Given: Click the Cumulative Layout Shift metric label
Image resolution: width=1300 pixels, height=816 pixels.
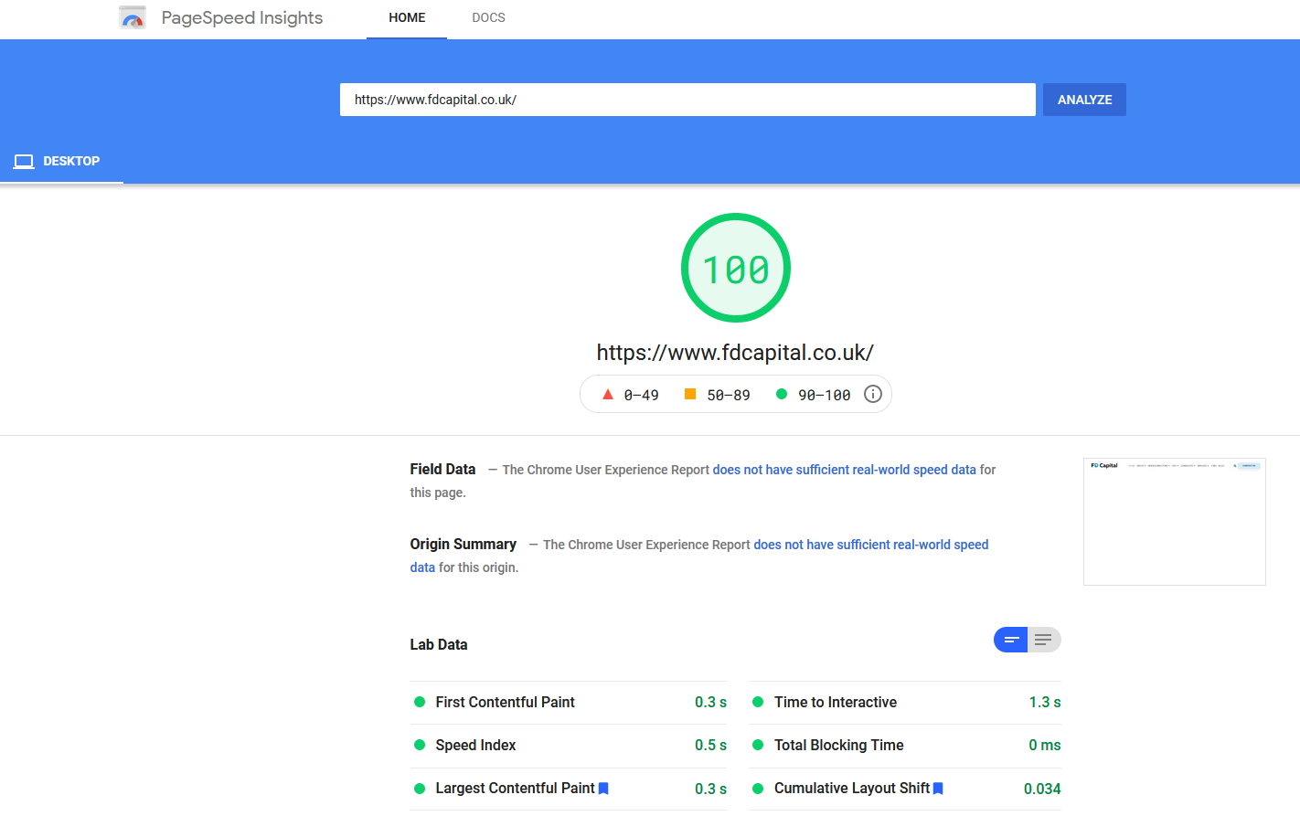Looking at the screenshot, I should [852, 788].
